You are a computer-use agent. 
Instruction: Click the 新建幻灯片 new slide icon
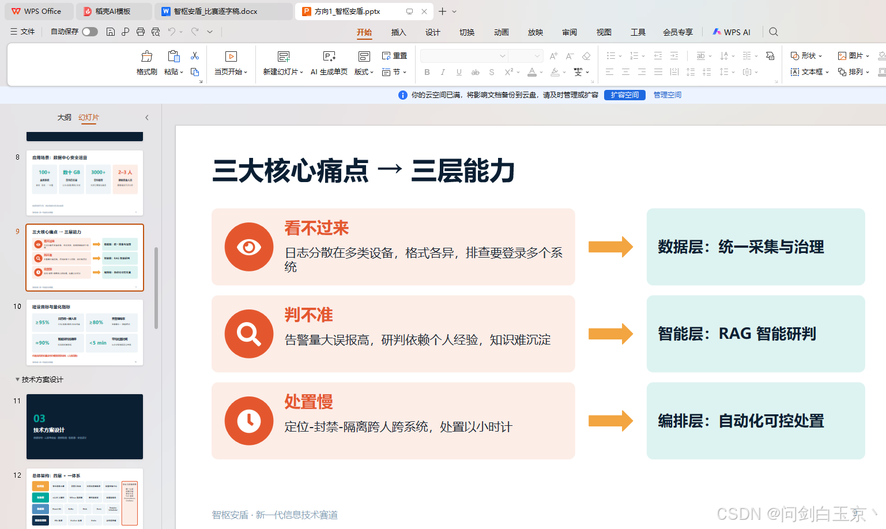[x=283, y=56]
